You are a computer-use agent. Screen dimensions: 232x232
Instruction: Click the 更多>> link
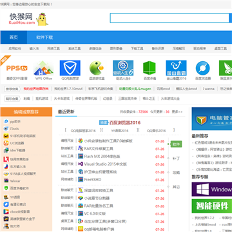click(x=177, y=111)
